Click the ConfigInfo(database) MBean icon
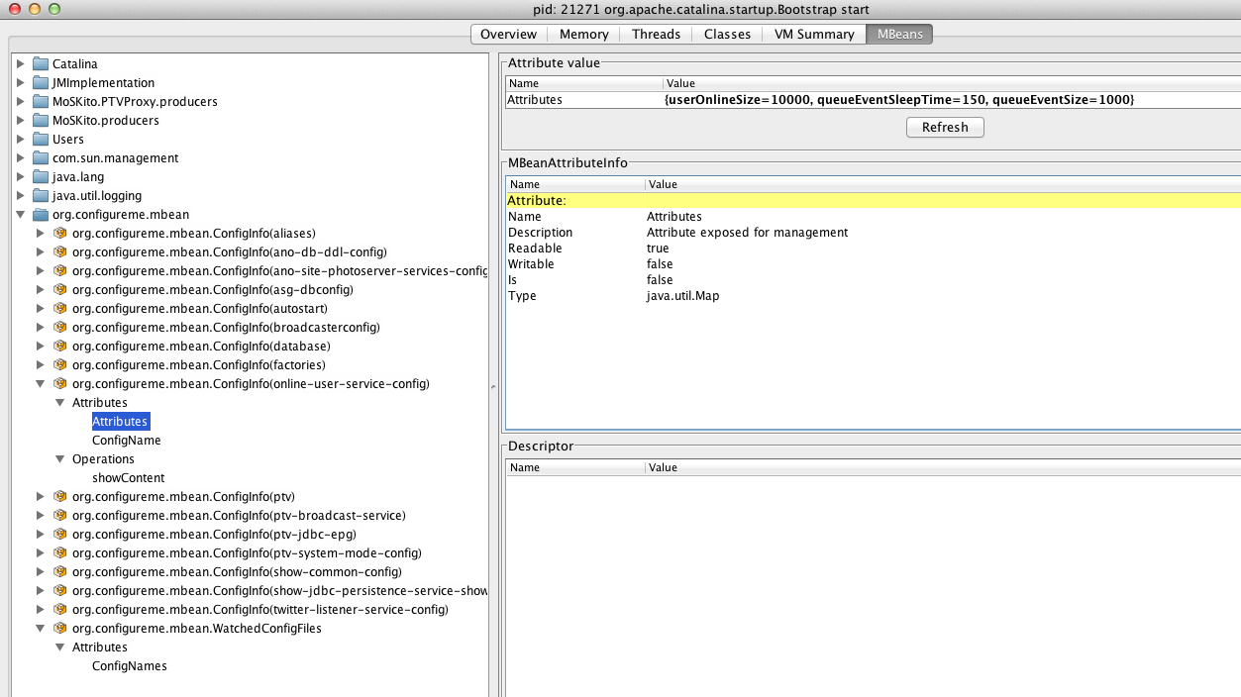1241x697 pixels. coord(60,346)
